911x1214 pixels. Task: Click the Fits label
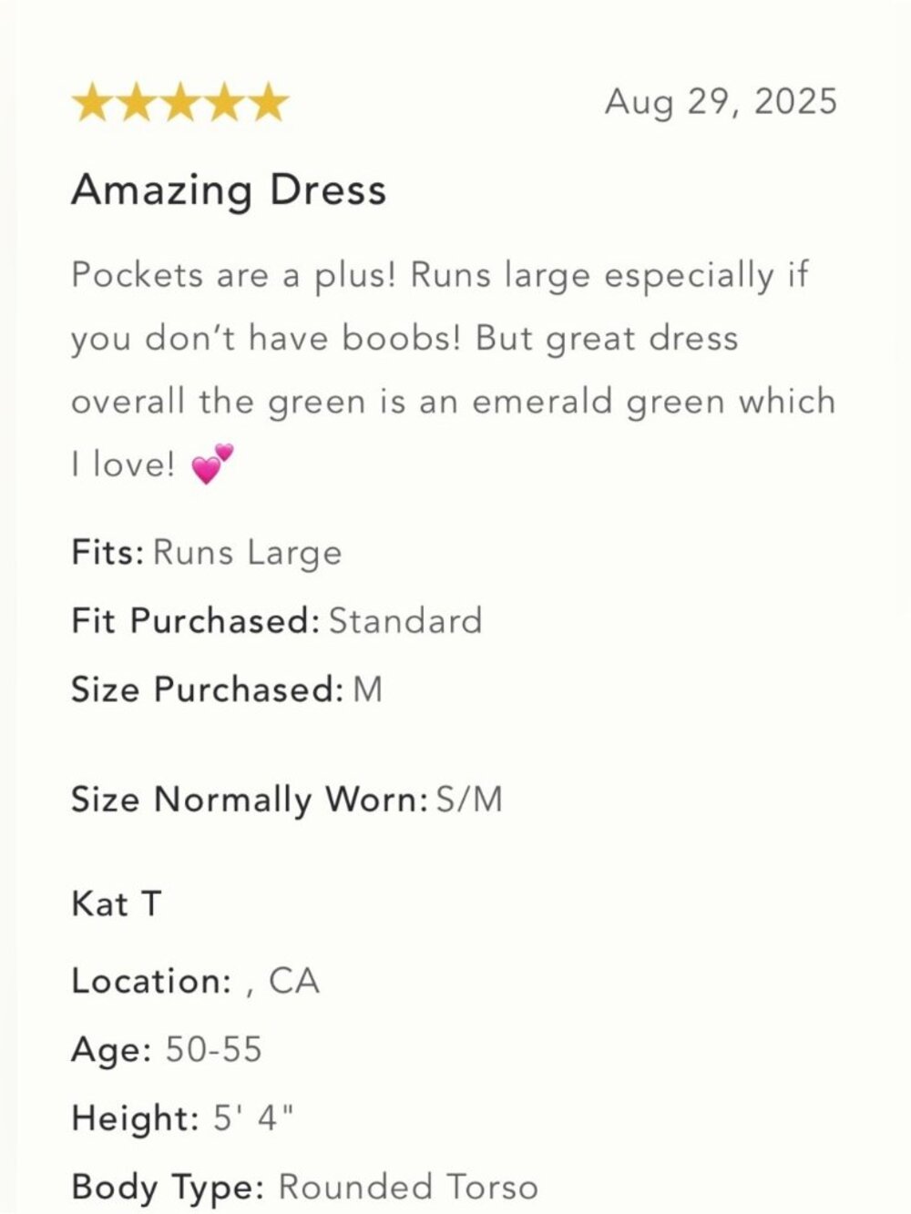107,553
